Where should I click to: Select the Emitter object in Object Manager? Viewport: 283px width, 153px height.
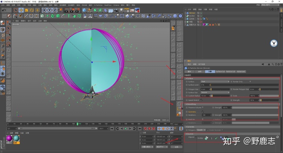[x=192, y=16]
